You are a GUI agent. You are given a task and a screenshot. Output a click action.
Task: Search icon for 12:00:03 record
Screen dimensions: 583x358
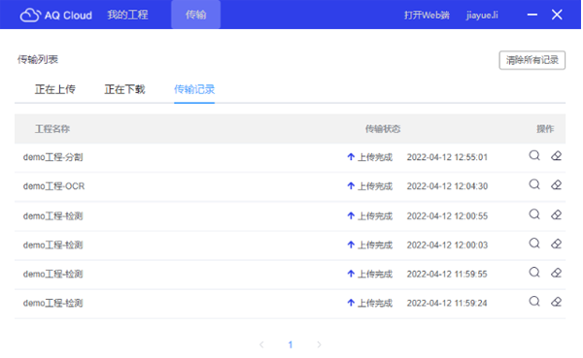click(534, 244)
